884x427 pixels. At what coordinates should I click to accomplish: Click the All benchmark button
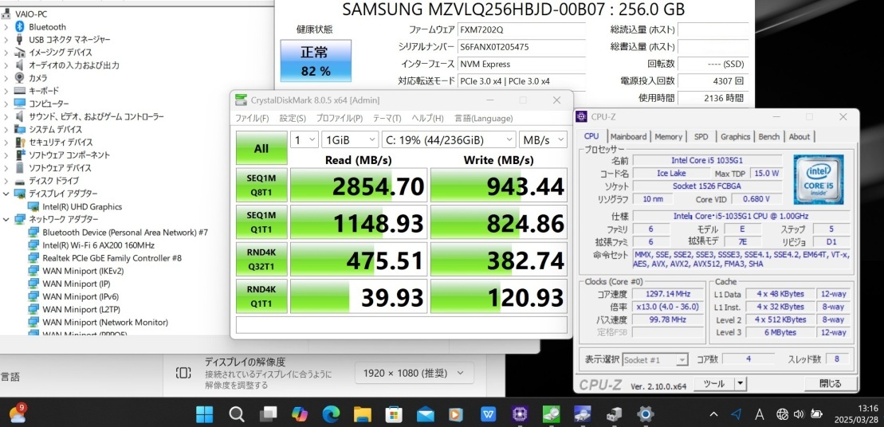click(x=261, y=148)
